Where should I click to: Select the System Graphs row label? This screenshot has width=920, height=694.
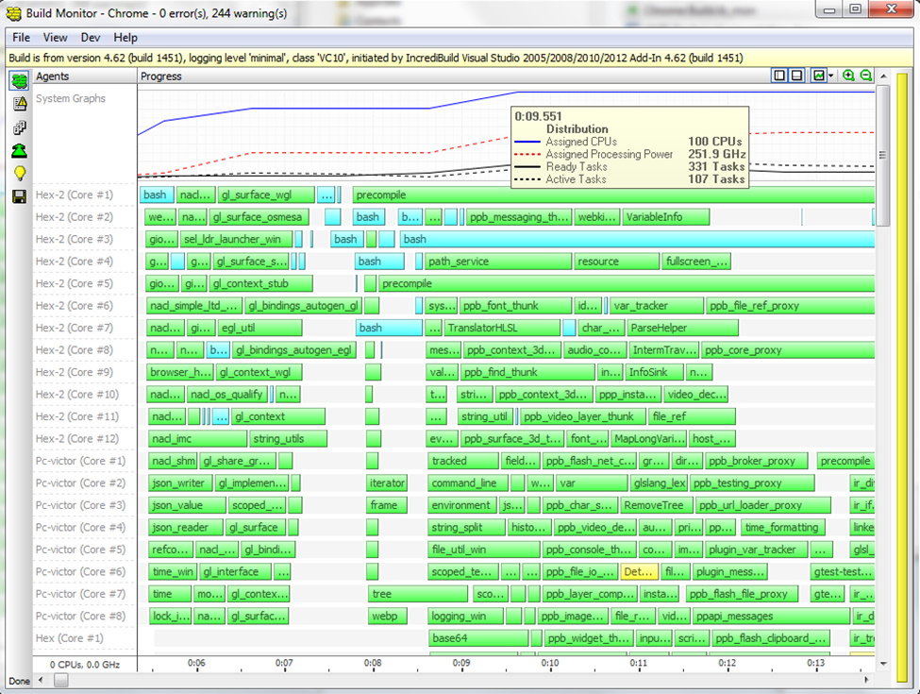tap(71, 98)
